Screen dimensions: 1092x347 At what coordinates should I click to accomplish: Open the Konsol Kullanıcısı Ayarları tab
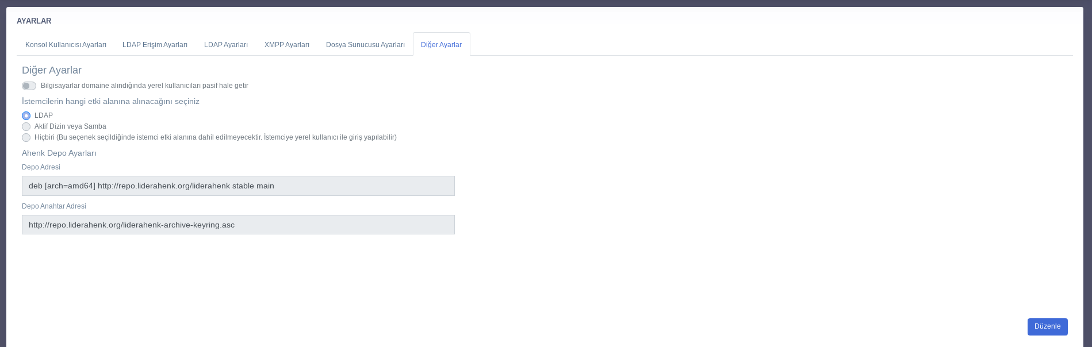[x=66, y=45]
